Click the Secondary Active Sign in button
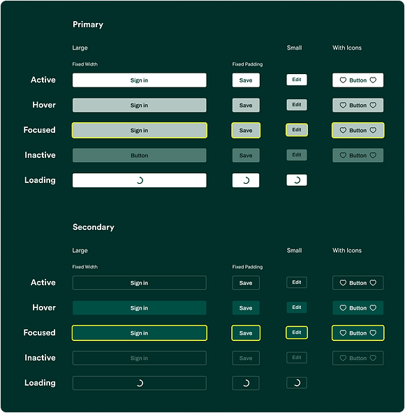This screenshot has height=413, width=405. 139,282
